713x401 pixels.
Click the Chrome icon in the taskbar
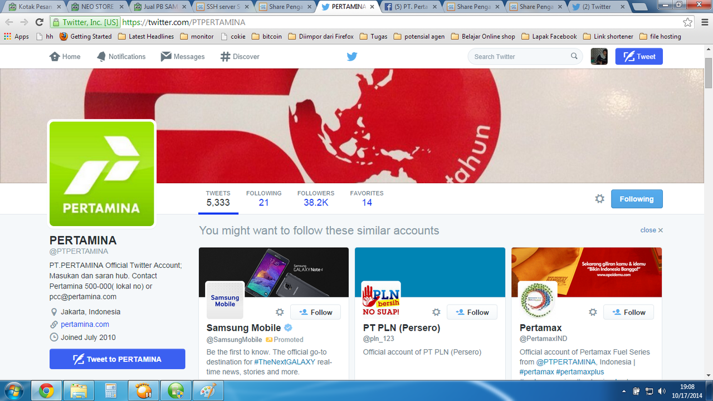pyautogui.click(x=46, y=391)
